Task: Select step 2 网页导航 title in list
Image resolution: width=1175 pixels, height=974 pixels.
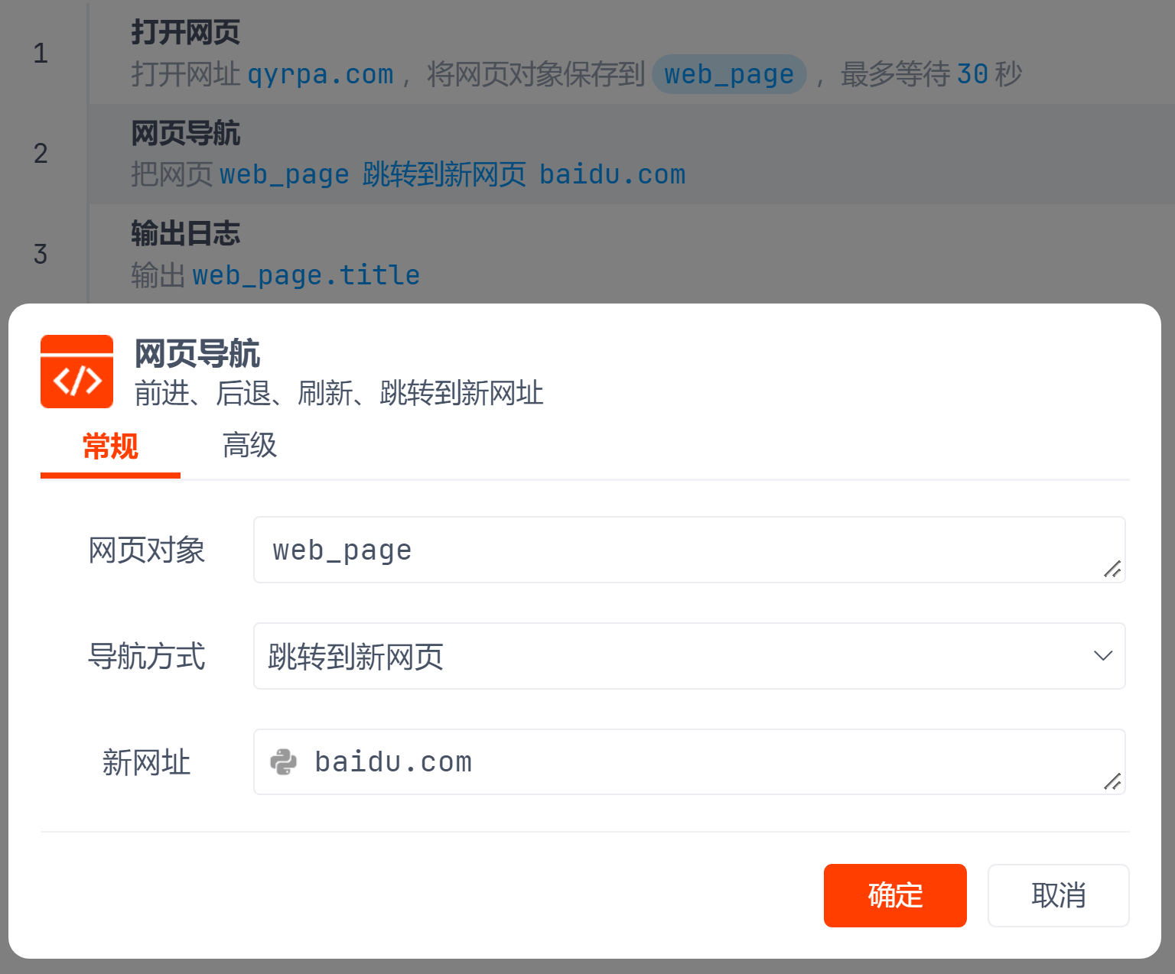Action: 185,134
